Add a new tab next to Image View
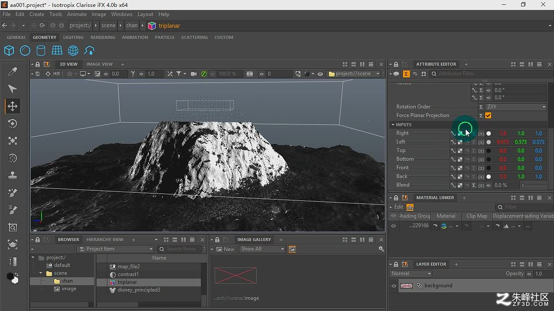This screenshot has height=311, width=554. (122, 64)
